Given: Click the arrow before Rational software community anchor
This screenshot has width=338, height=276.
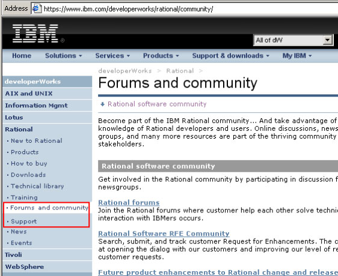Looking at the screenshot, I should point(102,104).
